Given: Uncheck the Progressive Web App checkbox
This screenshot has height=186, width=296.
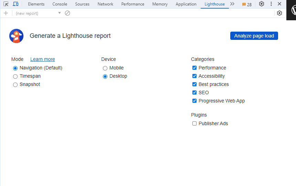Looking at the screenshot, I should pos(194,101).
